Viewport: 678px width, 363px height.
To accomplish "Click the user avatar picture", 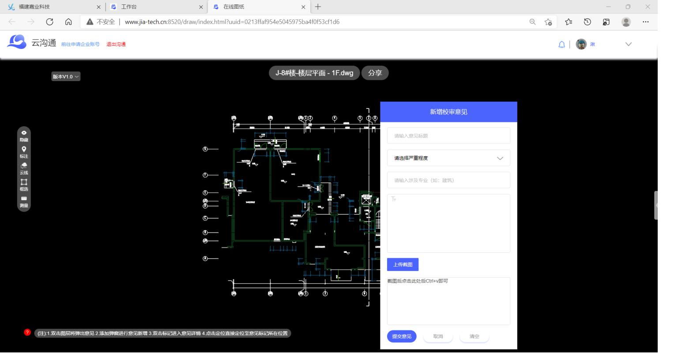I will (581, 44).
